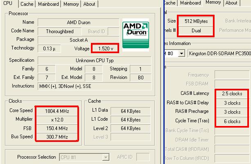Click the RAS# Precharge 3 clocks value
251x164 pixels.
coord(232,112)
